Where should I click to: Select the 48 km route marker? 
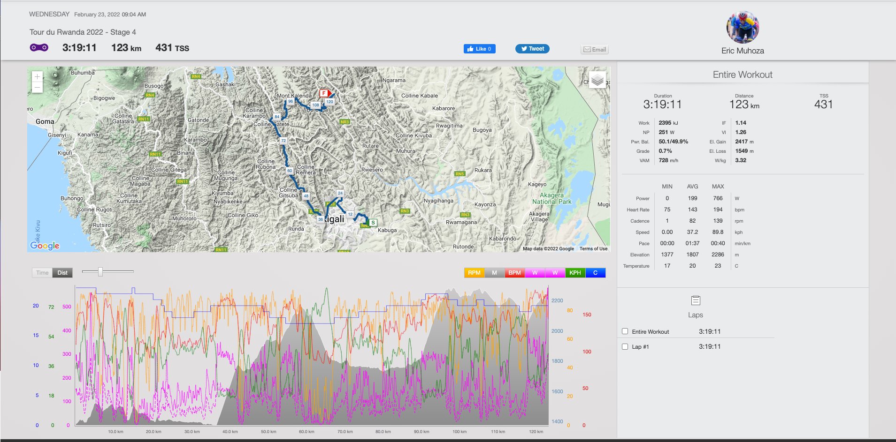pos(306,196)
